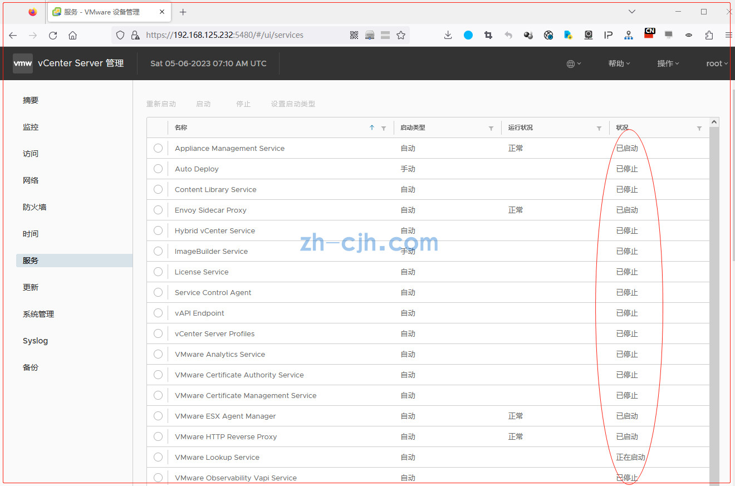
Task: Click the vmw logo
Action: [x=23, y=63]
